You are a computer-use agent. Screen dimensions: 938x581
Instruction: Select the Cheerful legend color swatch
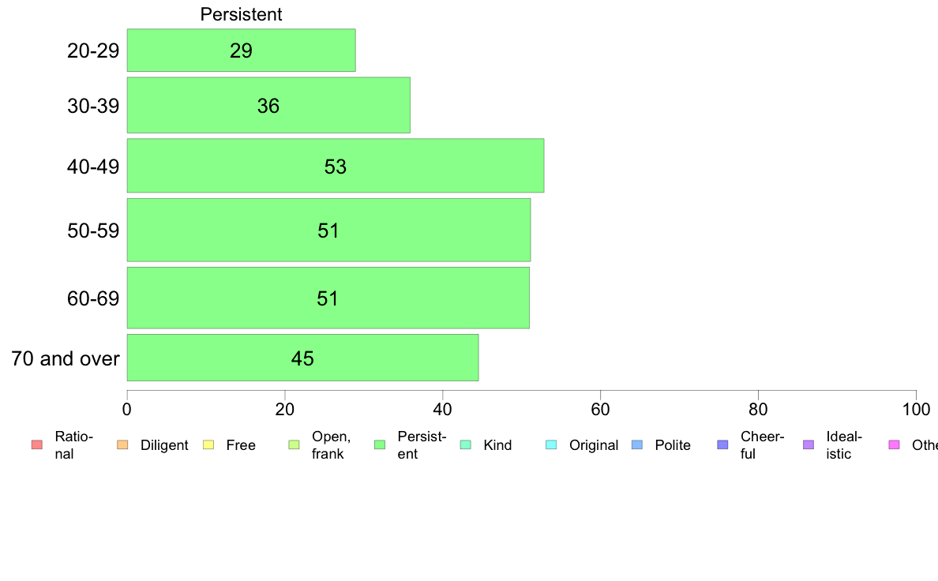coord(722,444)
